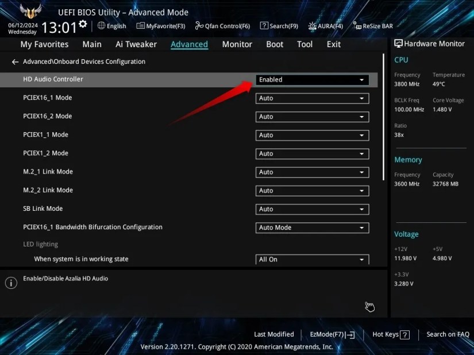
Task: Select the M.2_1 Link Mode label
Action: pyautogui.click(x=48, y=172)
